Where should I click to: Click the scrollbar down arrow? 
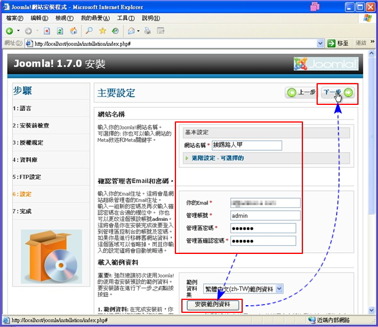(x=372, y=310)
